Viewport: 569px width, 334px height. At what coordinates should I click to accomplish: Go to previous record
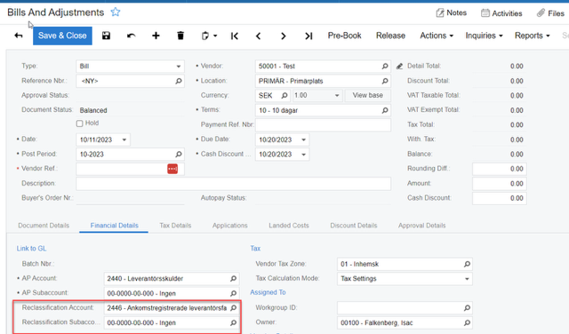click(259, 36)
